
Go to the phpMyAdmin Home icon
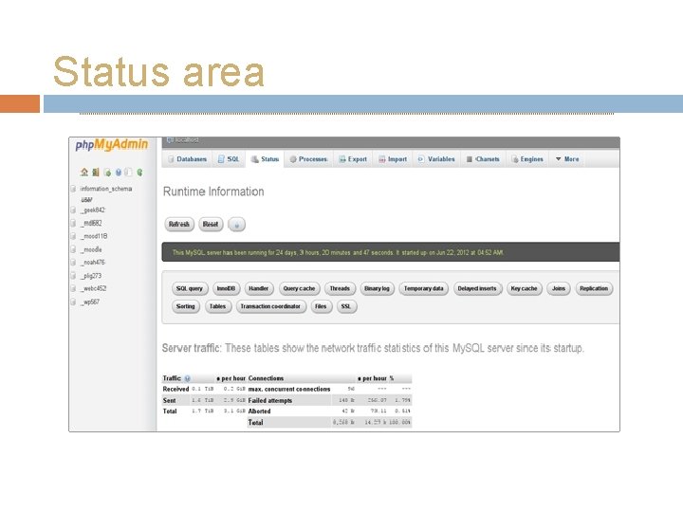84,172
